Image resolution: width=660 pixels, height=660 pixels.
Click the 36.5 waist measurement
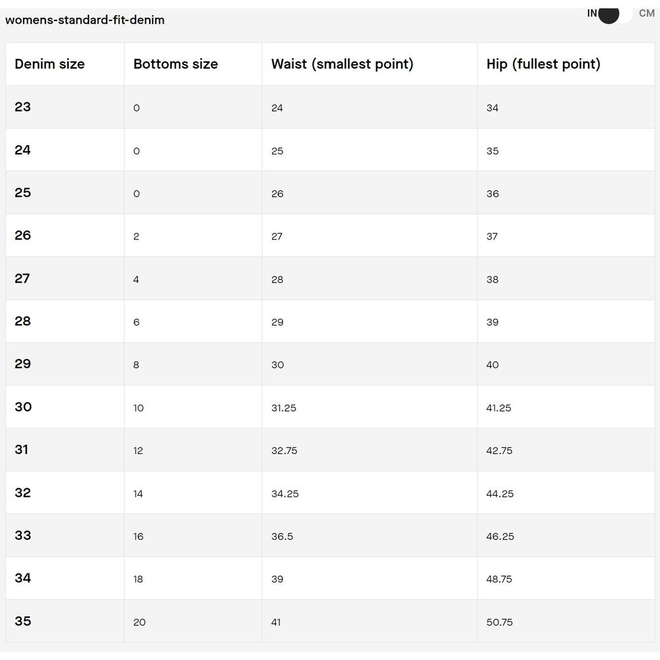coord(282,537)
